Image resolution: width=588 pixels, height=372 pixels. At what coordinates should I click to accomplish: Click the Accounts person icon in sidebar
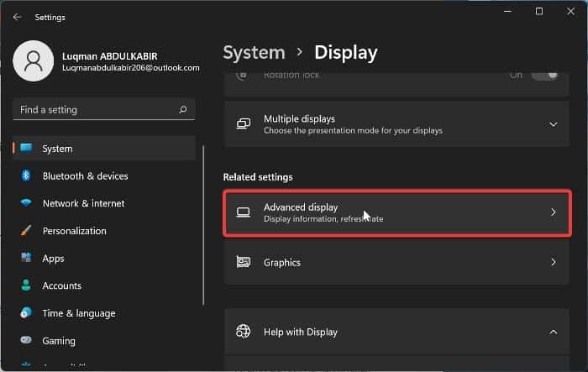[x=26, y=285]
